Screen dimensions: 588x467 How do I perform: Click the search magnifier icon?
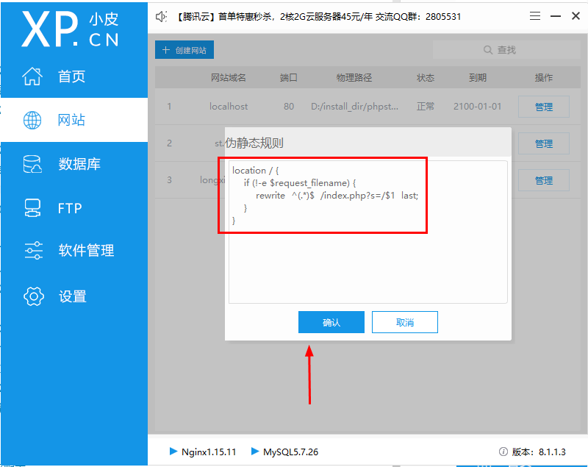[488, 50]
